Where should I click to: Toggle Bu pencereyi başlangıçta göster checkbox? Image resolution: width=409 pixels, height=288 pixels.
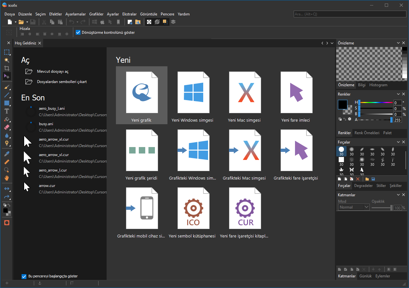24,276
